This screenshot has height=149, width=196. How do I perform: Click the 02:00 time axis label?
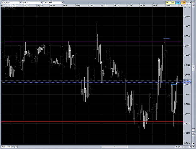pos(65,6)
